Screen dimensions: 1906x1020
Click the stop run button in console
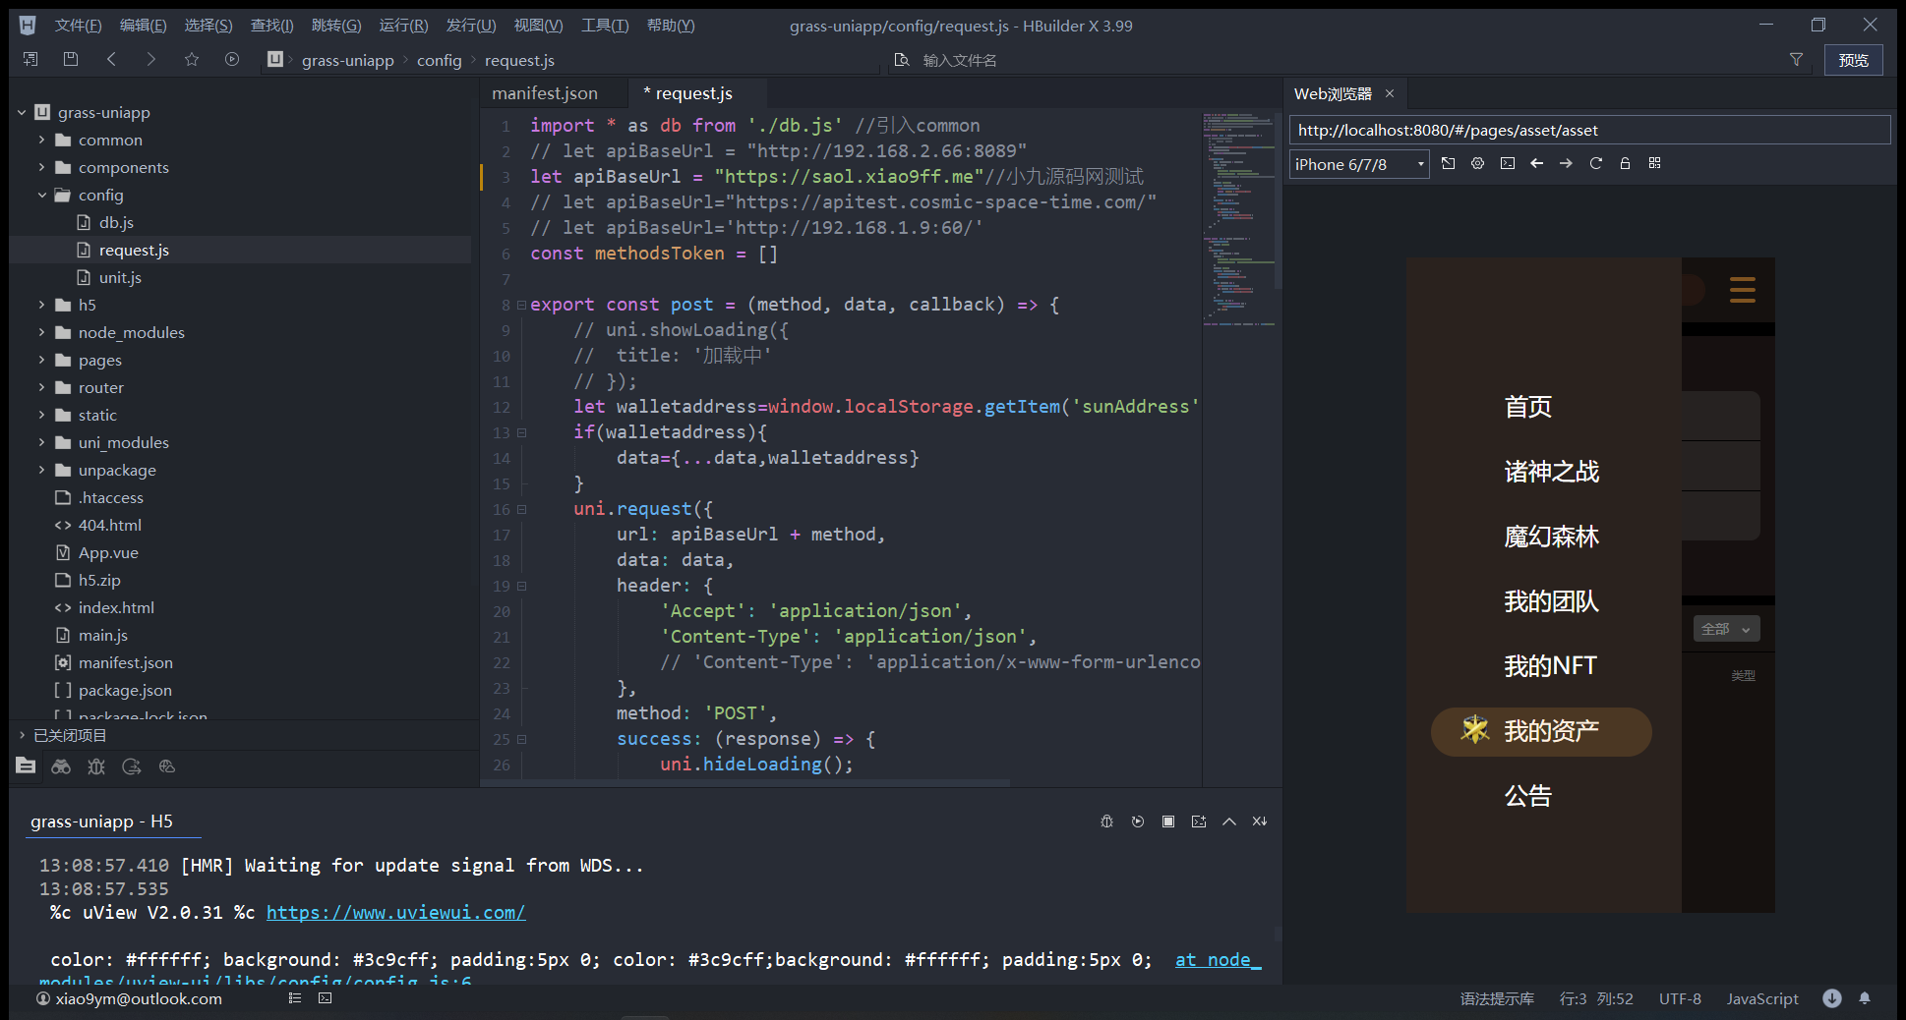click(x=1168, y=822)
